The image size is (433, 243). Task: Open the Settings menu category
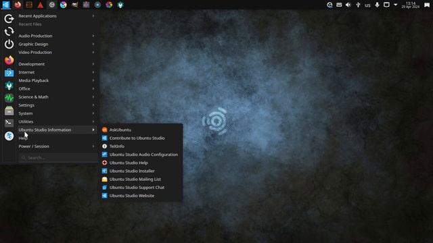tap(56, 105)
